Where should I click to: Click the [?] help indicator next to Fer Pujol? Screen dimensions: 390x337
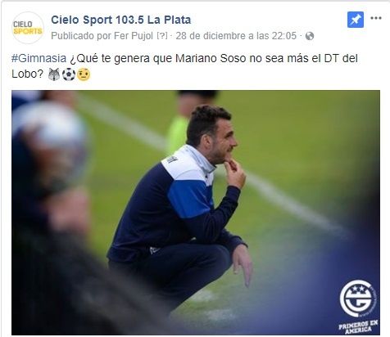tap(162, 36)
